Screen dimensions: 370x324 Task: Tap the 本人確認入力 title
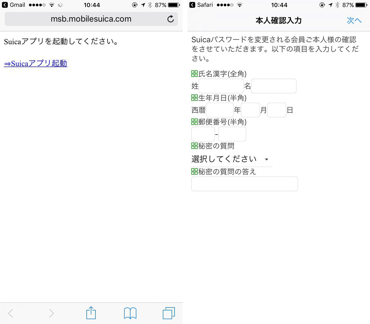(x=279, y=20)
